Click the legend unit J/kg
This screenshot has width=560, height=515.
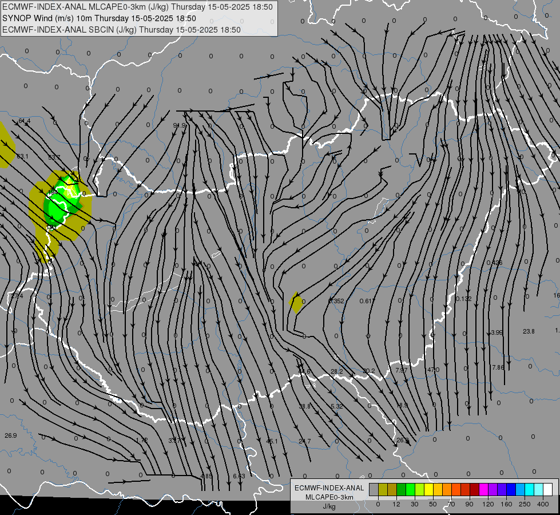click(329, 506)
